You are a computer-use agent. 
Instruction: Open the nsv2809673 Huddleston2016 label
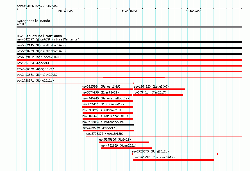coord(105,116)
